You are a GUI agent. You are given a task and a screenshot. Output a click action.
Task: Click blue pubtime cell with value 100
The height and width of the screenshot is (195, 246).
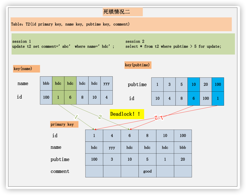(x=218, y=84)
